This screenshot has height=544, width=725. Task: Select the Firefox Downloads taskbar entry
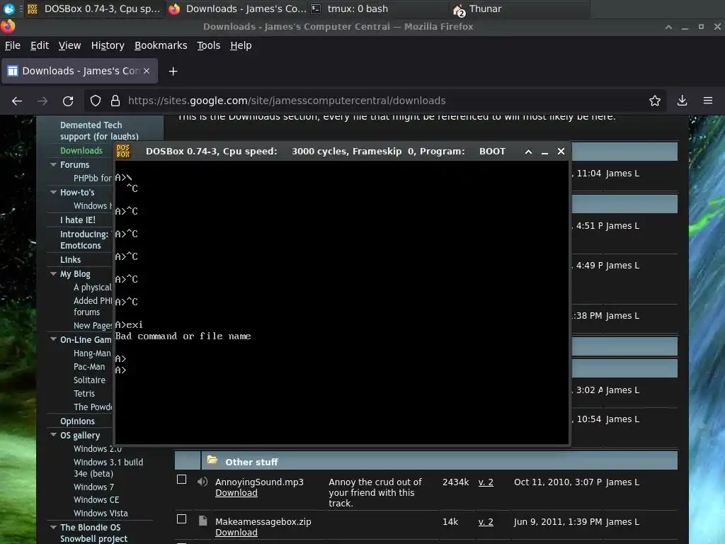pyautogui.click(x=237, y=8)
